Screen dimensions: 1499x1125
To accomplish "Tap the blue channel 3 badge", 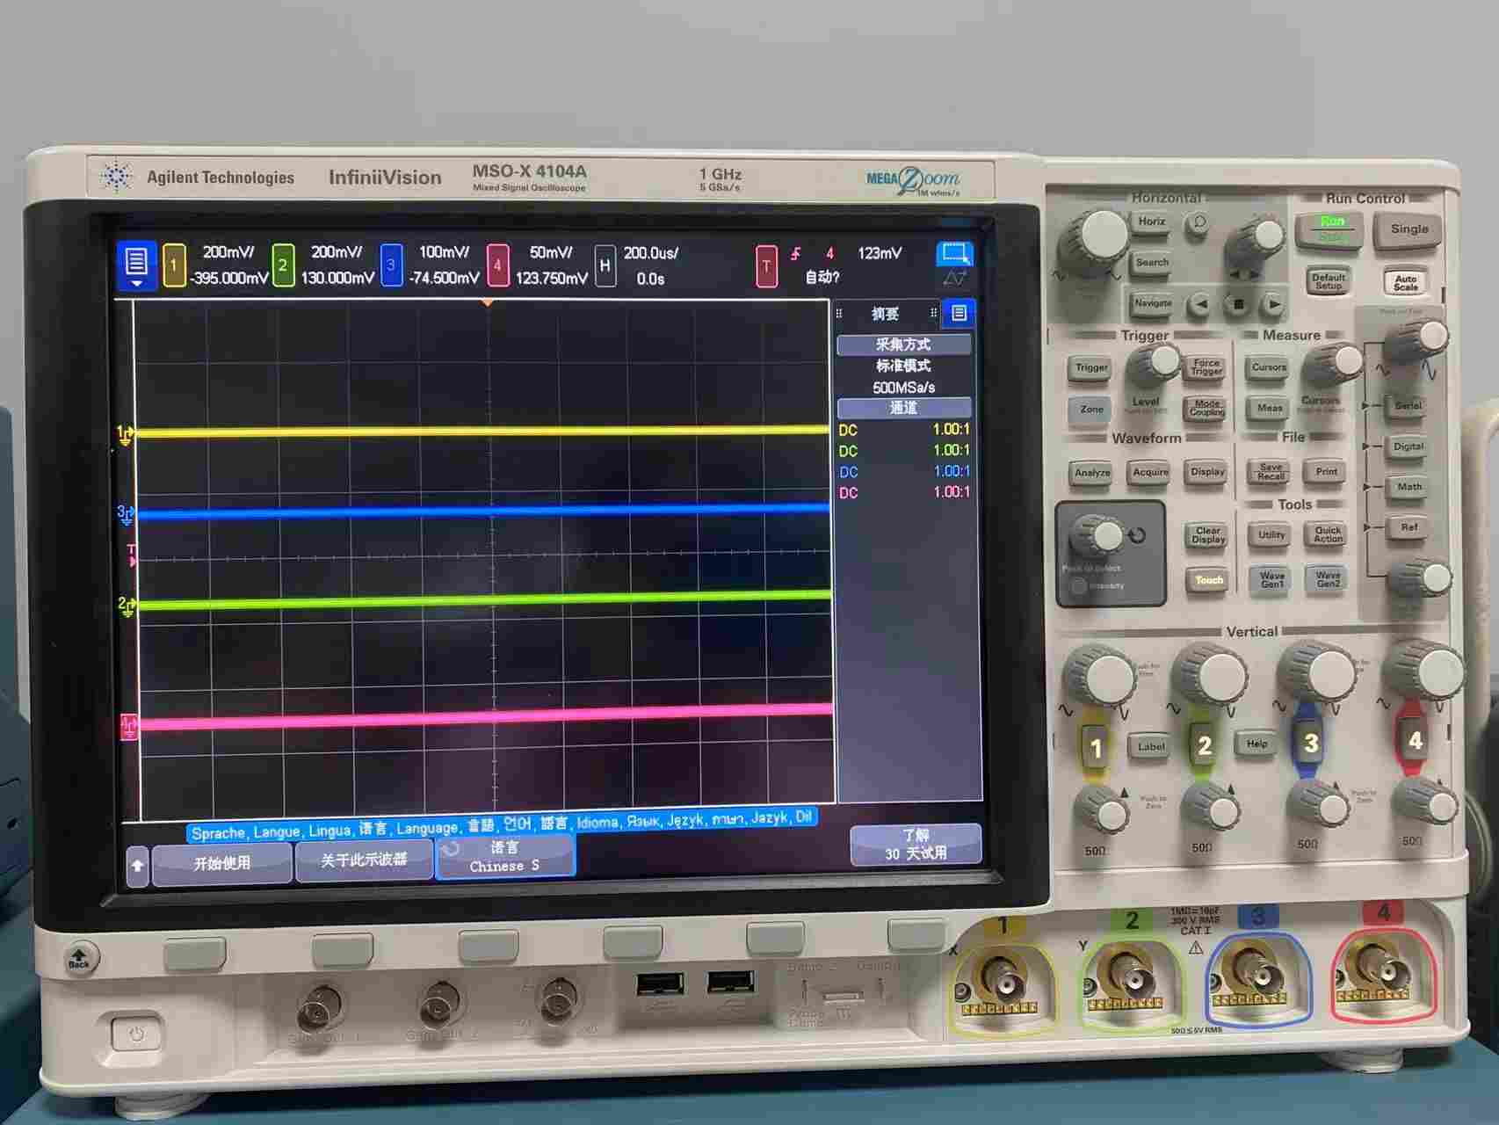I will pyautogui.click(x=391, y=265).
